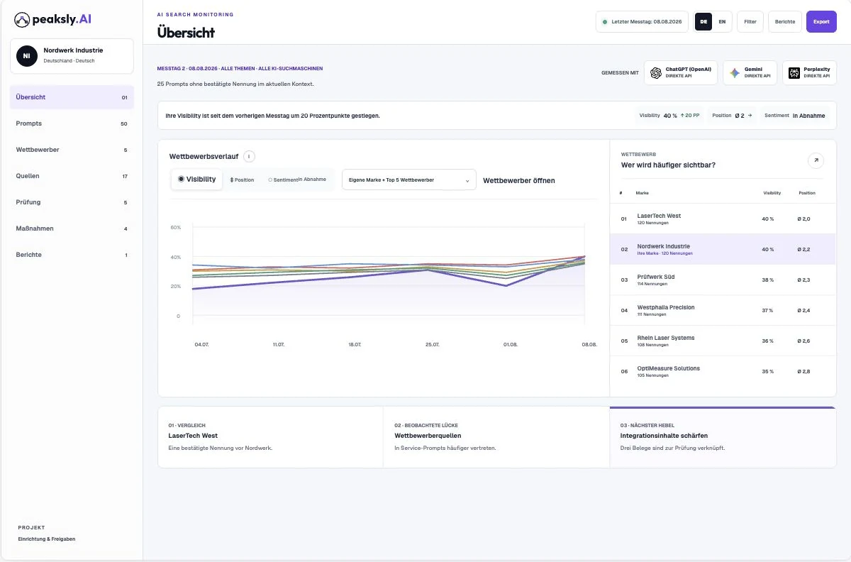This screenshot has height=562, width=851.
Task: Switch chart metric to Position
Action: [242, 180]
